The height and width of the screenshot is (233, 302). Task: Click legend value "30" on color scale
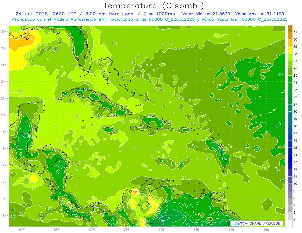[295, 39]
